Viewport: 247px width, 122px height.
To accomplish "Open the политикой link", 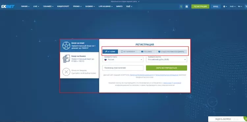I will pos(177,83).
